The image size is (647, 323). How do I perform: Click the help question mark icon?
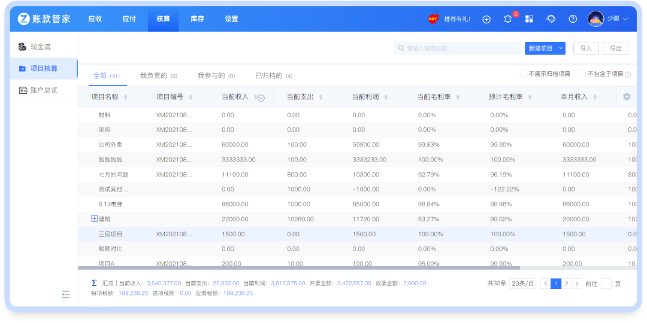pyautogui.click(x=573, y=19)
